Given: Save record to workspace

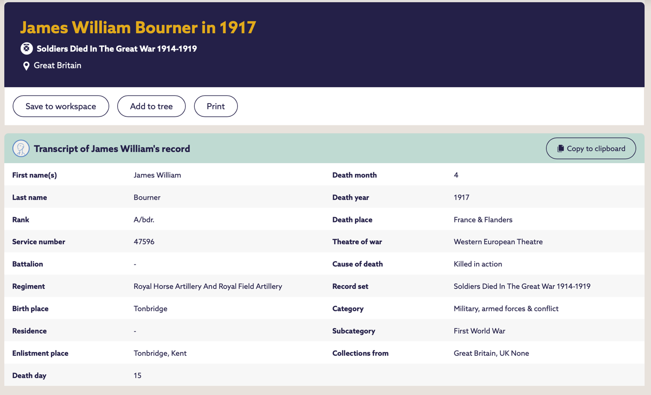Looking at the screenshot, I should click(61, 106).
